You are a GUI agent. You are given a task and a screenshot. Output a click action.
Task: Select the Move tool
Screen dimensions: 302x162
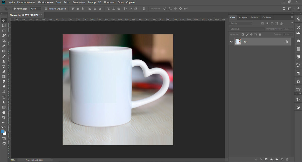pos(4,20)
